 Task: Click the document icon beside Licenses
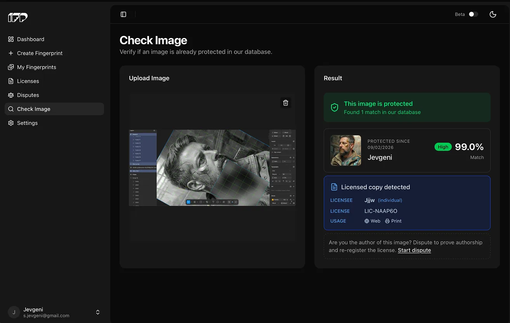click(11, 81)
